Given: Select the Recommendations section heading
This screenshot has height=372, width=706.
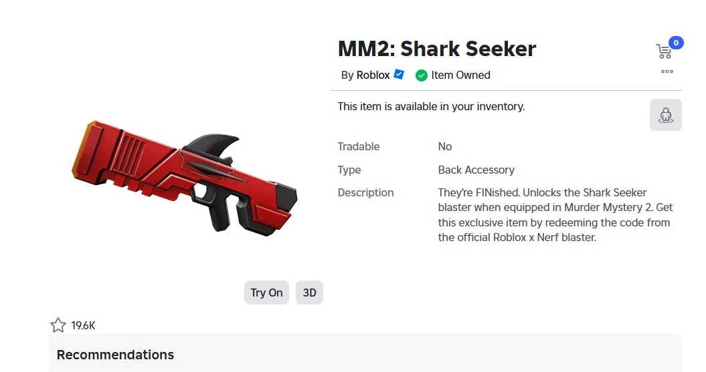Looking at the screenshot, I should (115, 355).
